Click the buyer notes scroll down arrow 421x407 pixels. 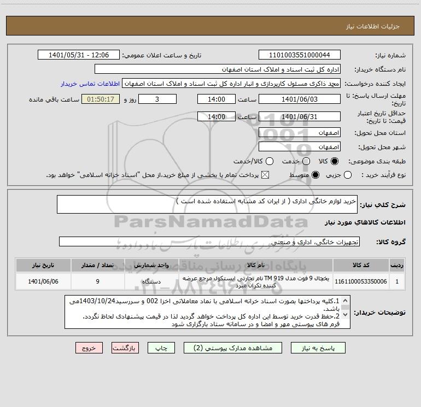(346, 314)
